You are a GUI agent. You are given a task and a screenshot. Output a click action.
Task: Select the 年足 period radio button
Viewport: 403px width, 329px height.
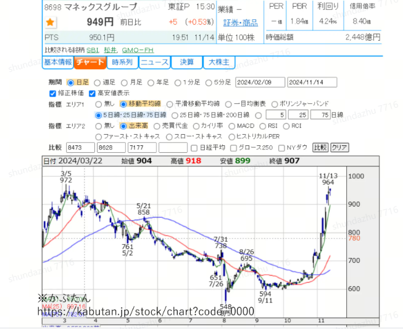tap(151, 83)
